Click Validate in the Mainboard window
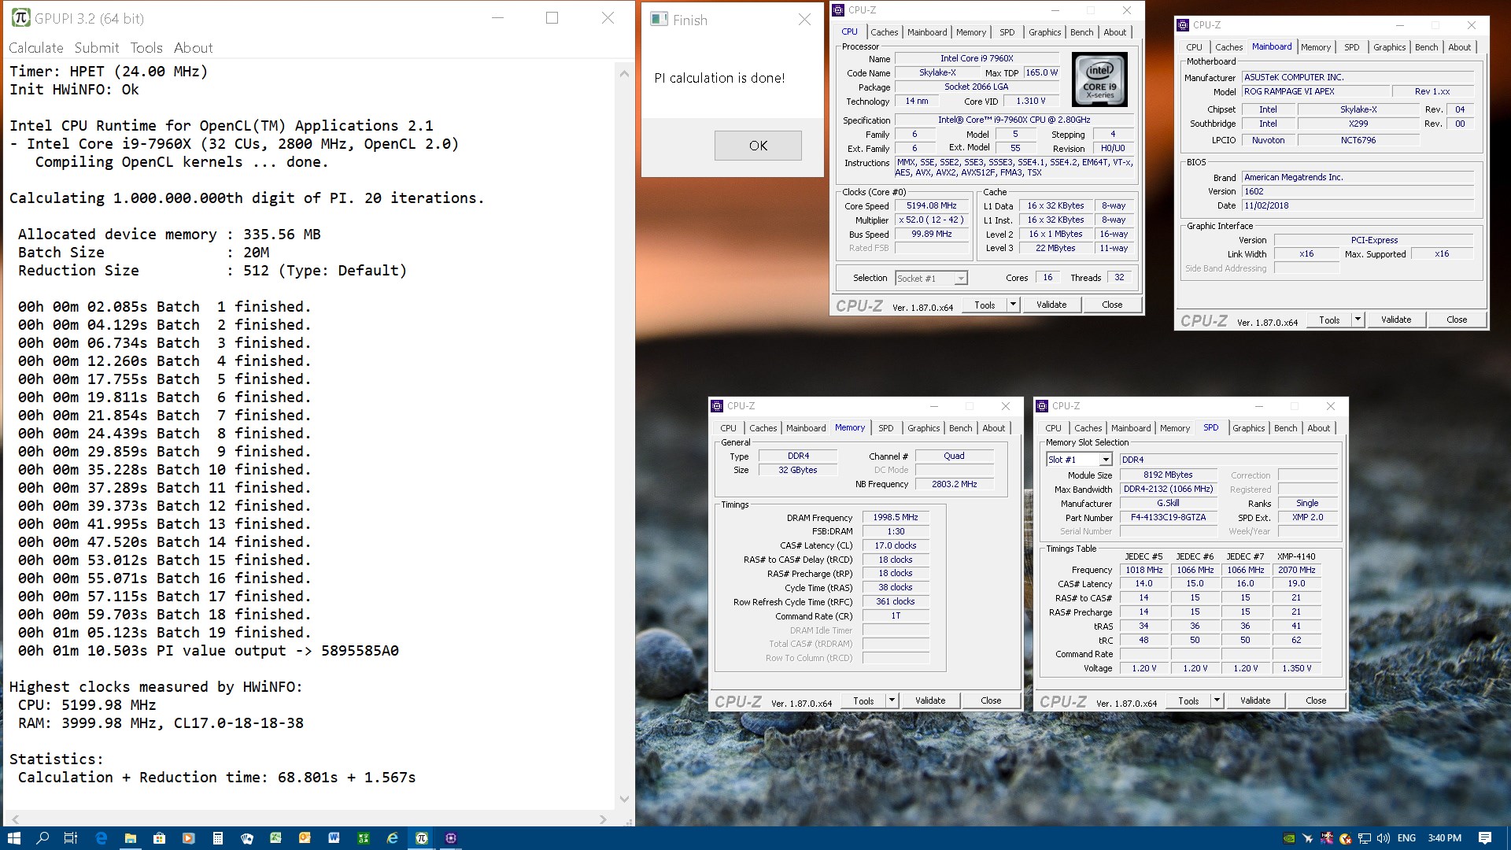Screen dimensions: 1511x850 [x=1396, y=320]
